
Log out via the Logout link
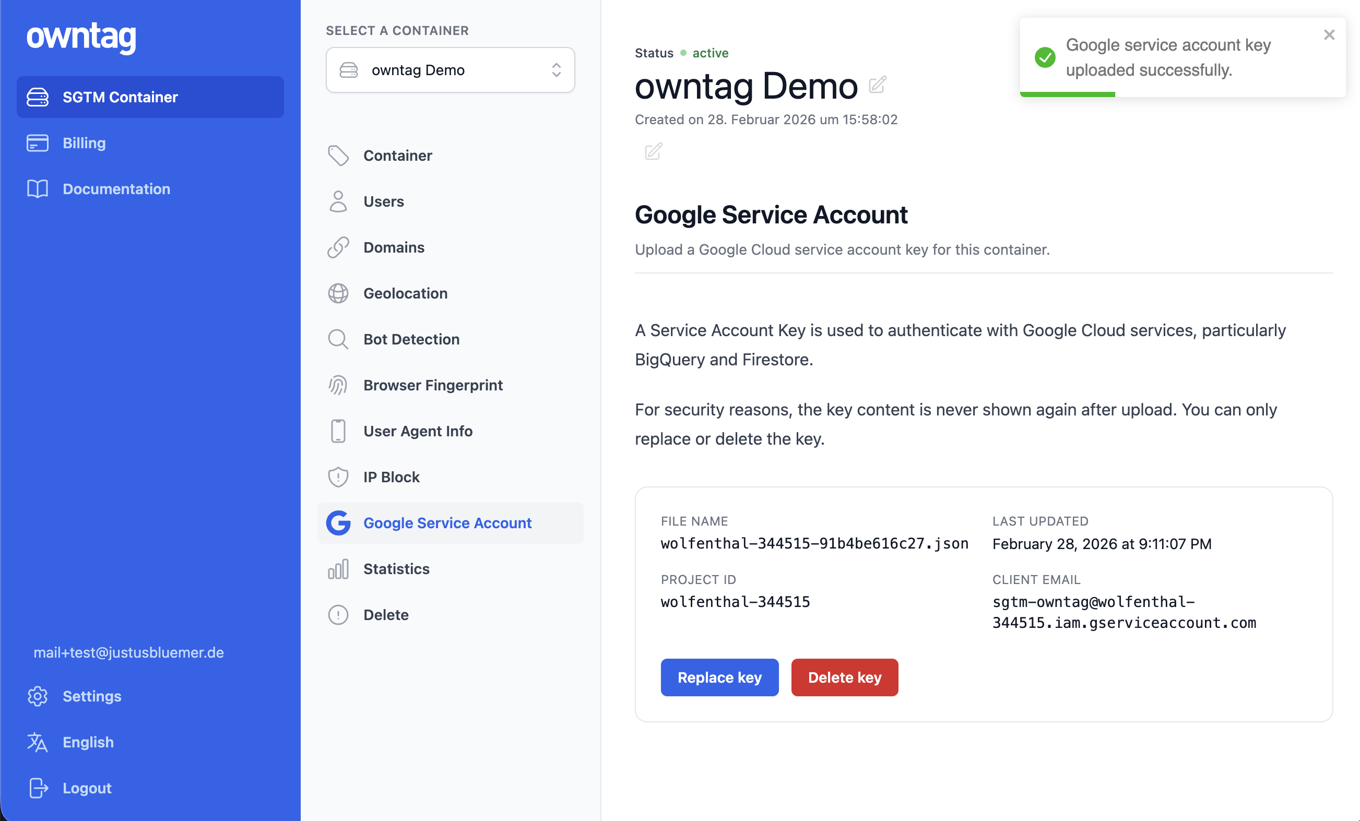pyautogui.click(x=87, y=788)
